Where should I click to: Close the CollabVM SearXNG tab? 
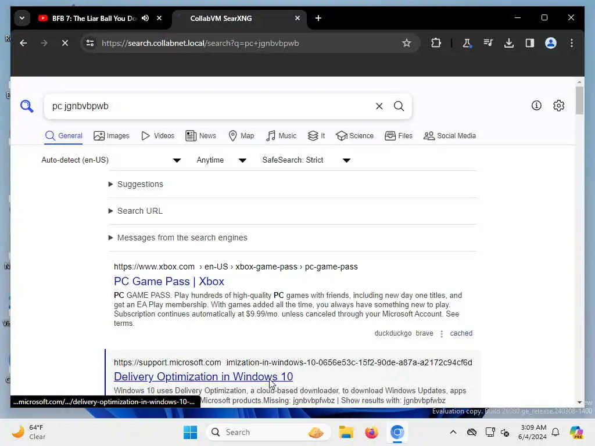pyautogui.click(x=297, y=18)
